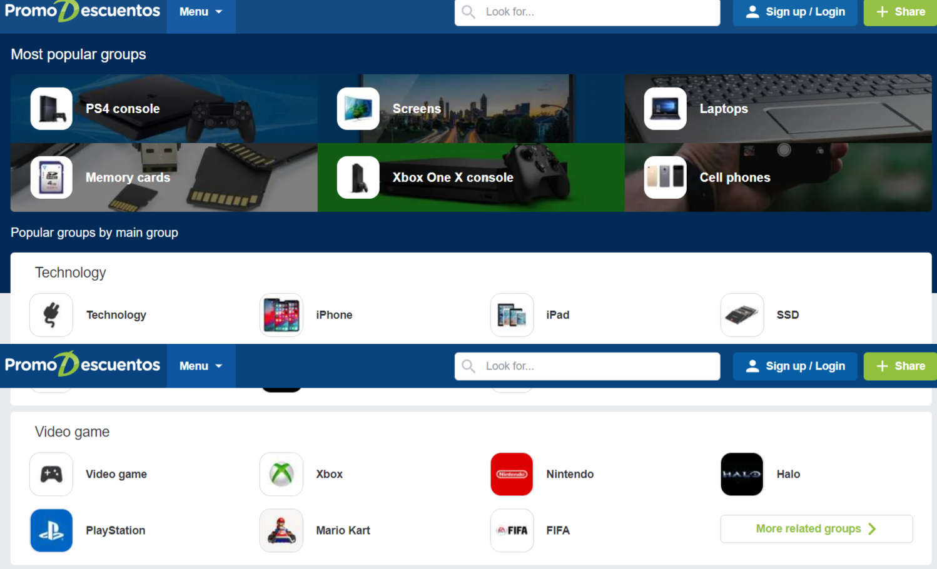Screen dimensions: 937x569
Task: Click the Xbox One X console icon
Action: [358, 178]
